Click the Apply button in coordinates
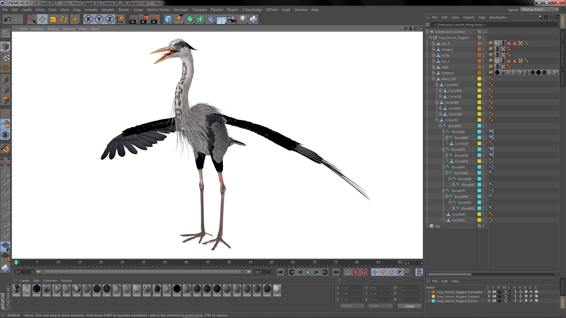566x318 pixels. pos(409,306)
